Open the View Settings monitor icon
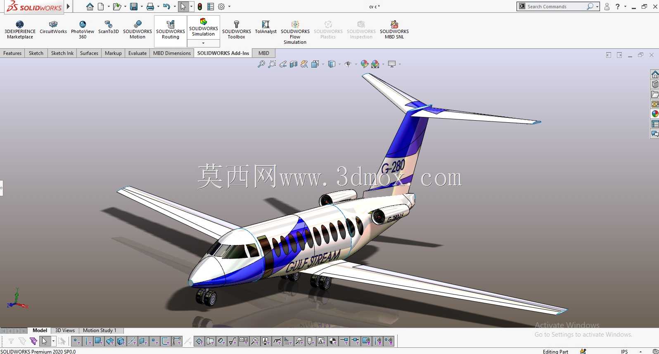Viewport: 659px width, 354px height. pos(392,64)
